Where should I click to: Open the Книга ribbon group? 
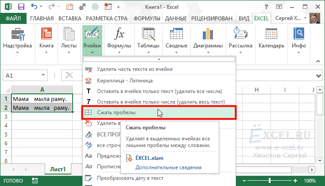[46, 41]
